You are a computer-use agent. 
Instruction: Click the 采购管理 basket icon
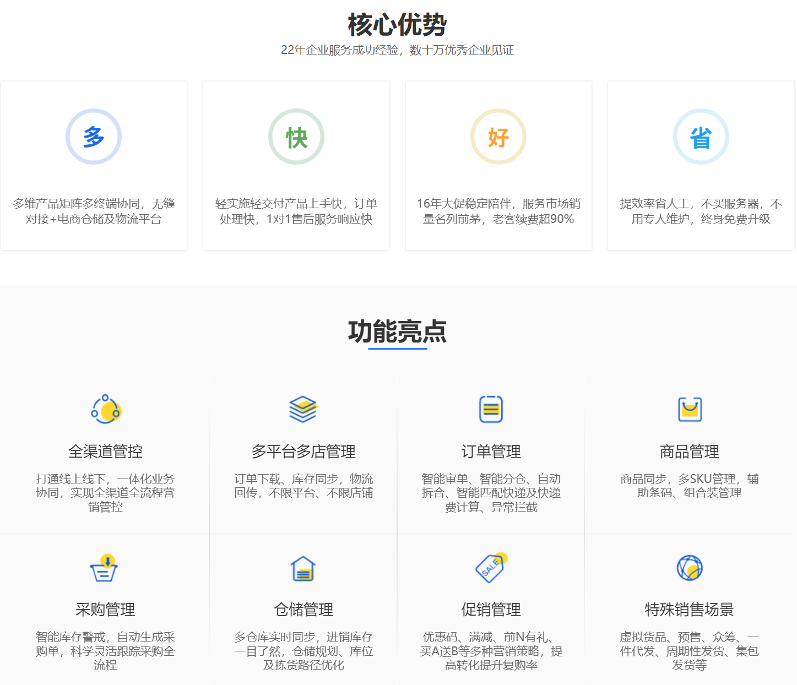pos(105,569)
